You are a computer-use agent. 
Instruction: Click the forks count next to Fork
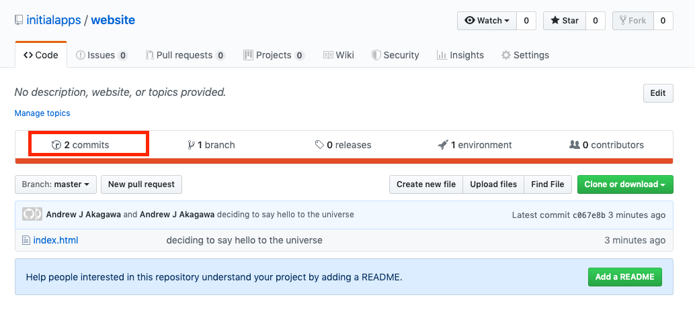coord(663,21)
